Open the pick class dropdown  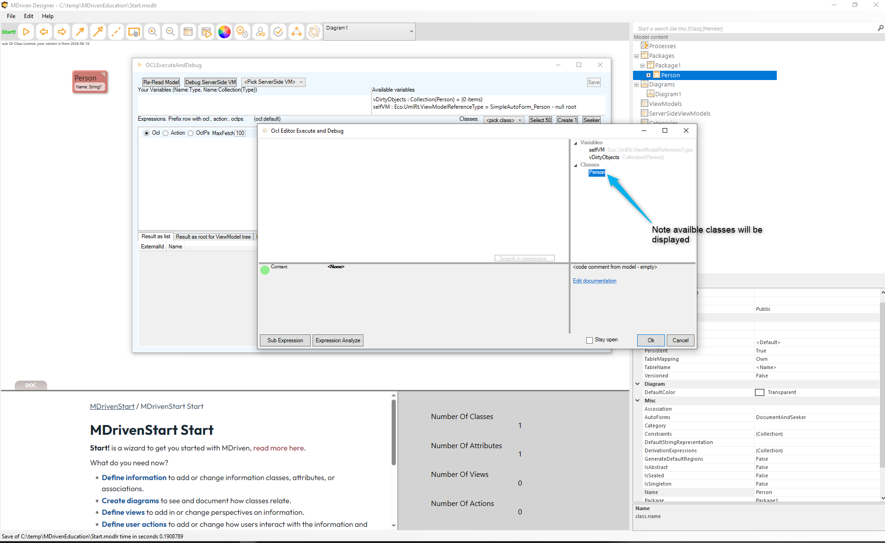coord(504,120)
